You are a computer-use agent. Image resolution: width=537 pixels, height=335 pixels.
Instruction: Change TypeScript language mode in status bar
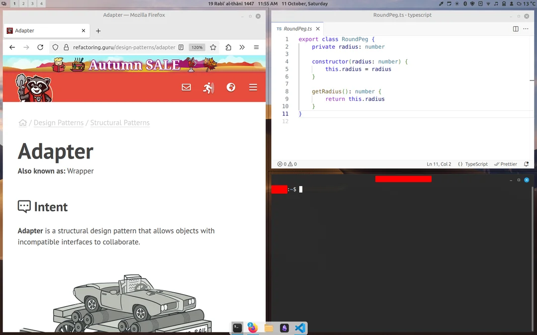(476, 164)
